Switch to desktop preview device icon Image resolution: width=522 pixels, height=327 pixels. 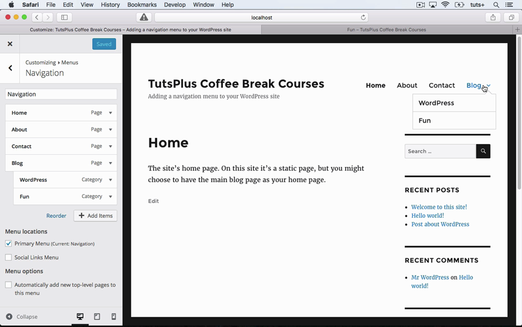[x=80, y=317]
